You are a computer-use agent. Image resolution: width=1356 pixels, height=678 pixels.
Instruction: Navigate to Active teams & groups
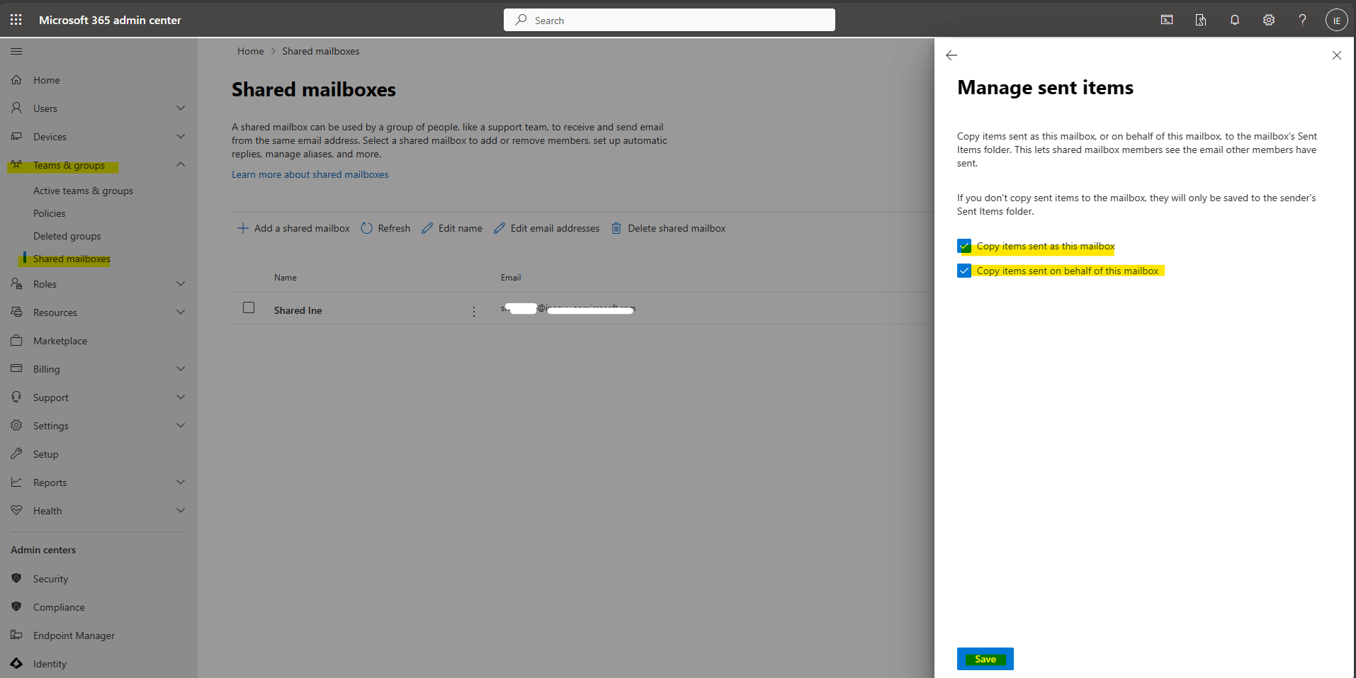coord(82,190)
